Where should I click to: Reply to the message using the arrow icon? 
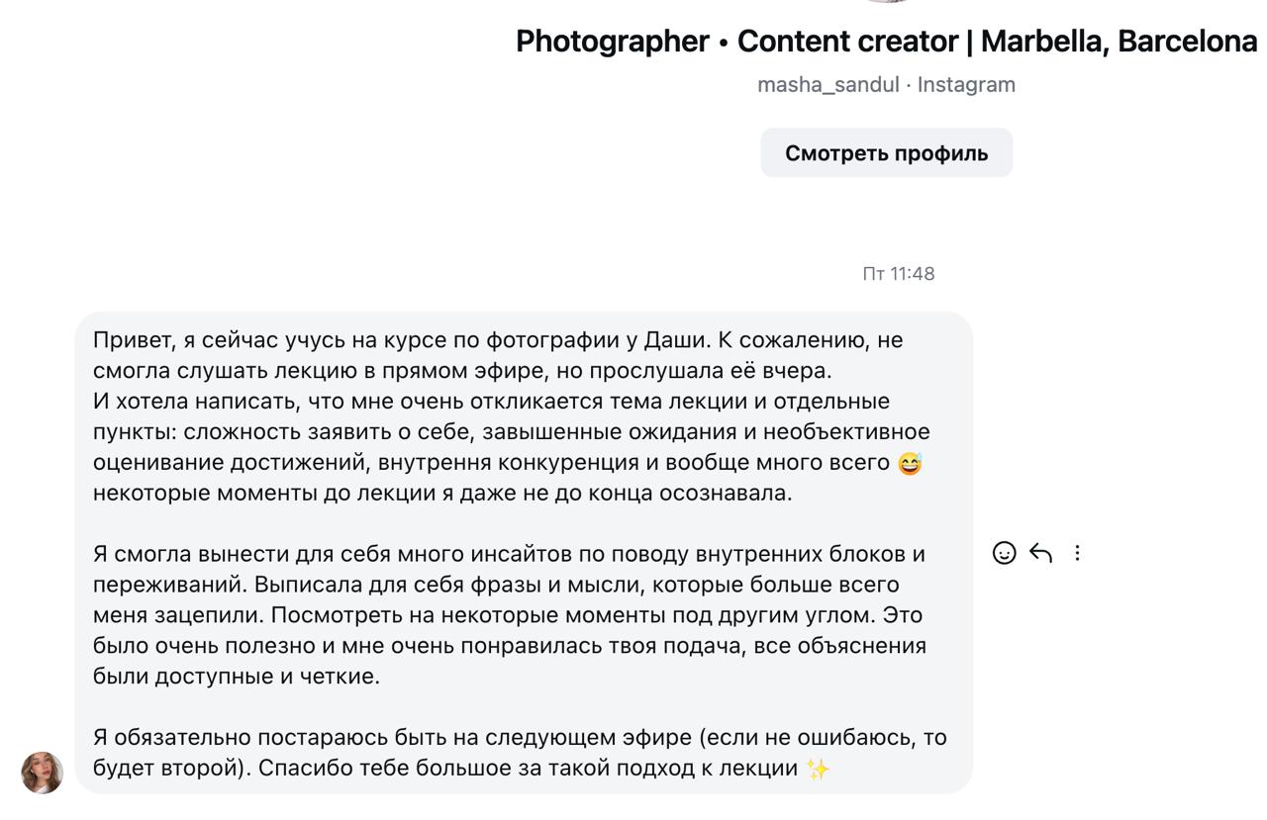1040,553
